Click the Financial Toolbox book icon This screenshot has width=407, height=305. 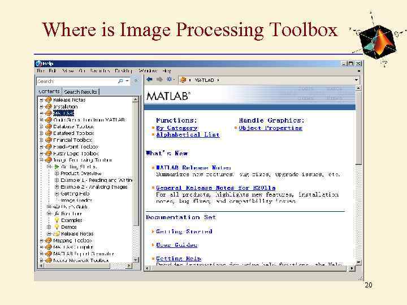[x=49, y=140]
